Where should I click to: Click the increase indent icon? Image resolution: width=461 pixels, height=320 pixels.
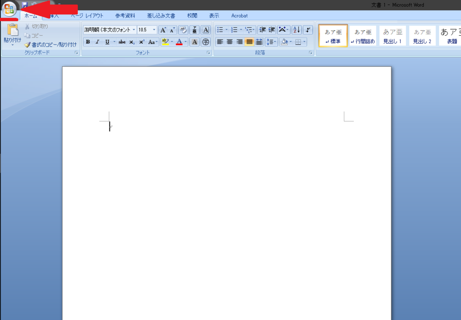(x=272, y=30)
